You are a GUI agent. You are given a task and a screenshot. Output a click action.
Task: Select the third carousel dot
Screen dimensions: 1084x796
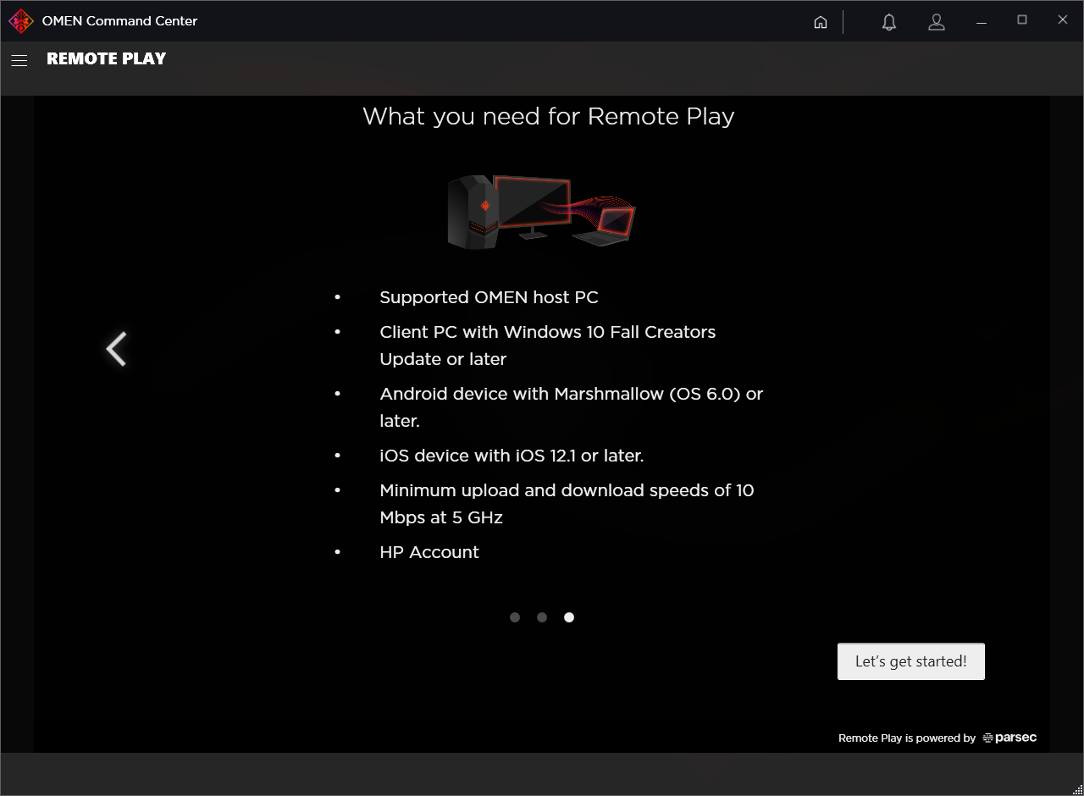[569, 617]
